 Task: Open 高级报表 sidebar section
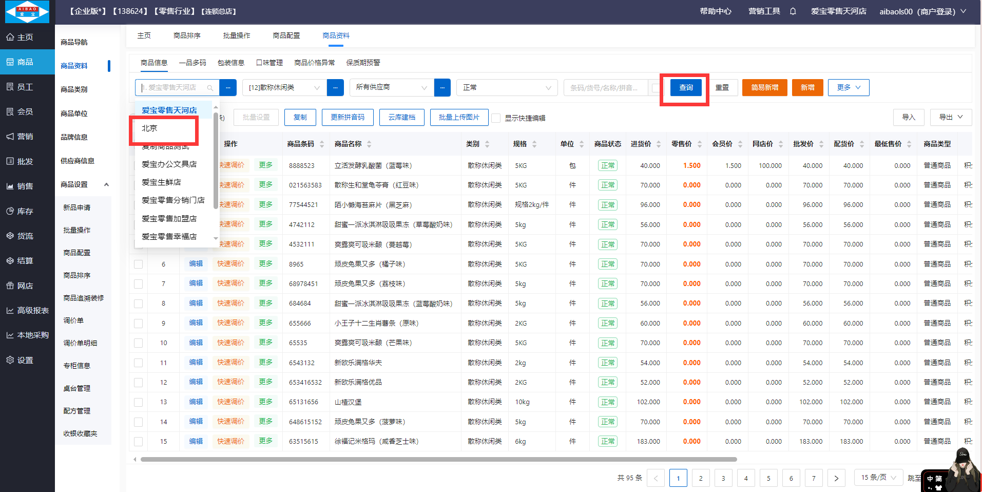click(x=27, y=310)
